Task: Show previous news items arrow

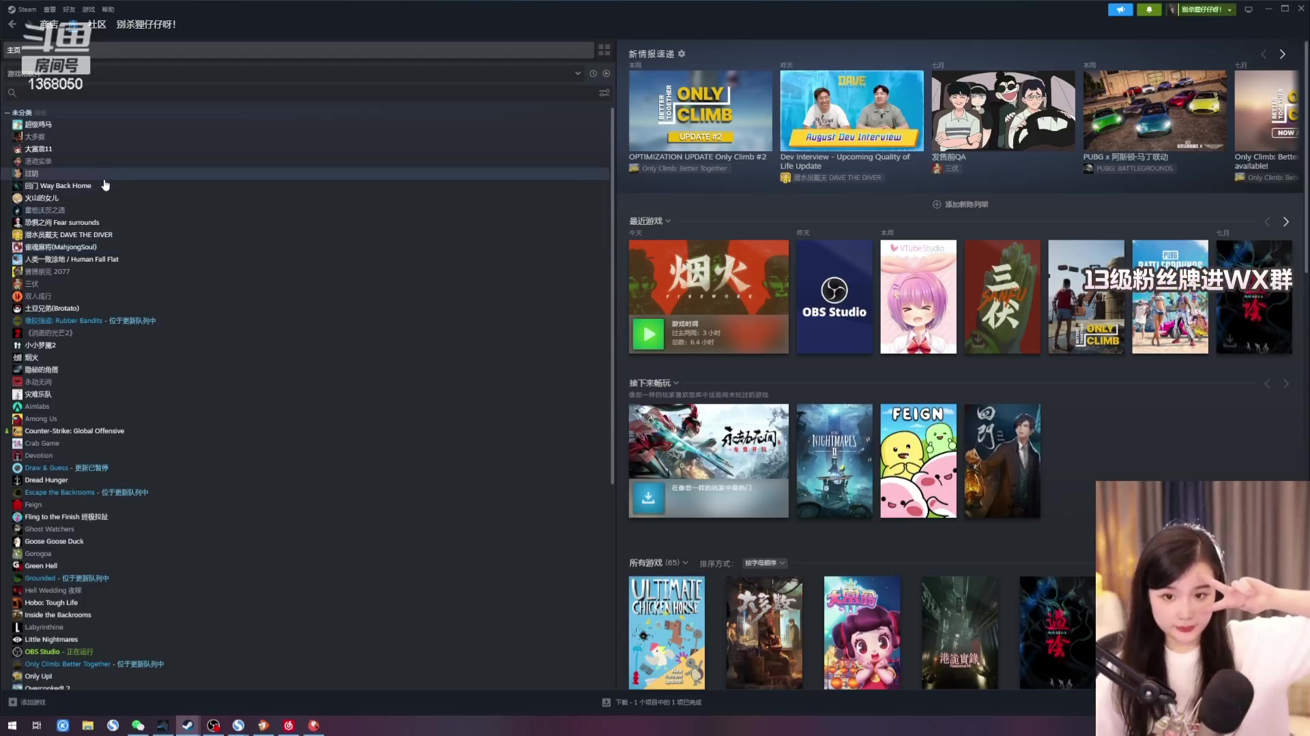Action: click(x=1264, y=55)
